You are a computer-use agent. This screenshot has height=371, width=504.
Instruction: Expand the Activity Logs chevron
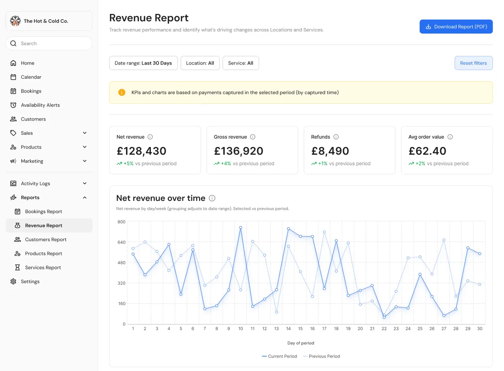(85, 184)
